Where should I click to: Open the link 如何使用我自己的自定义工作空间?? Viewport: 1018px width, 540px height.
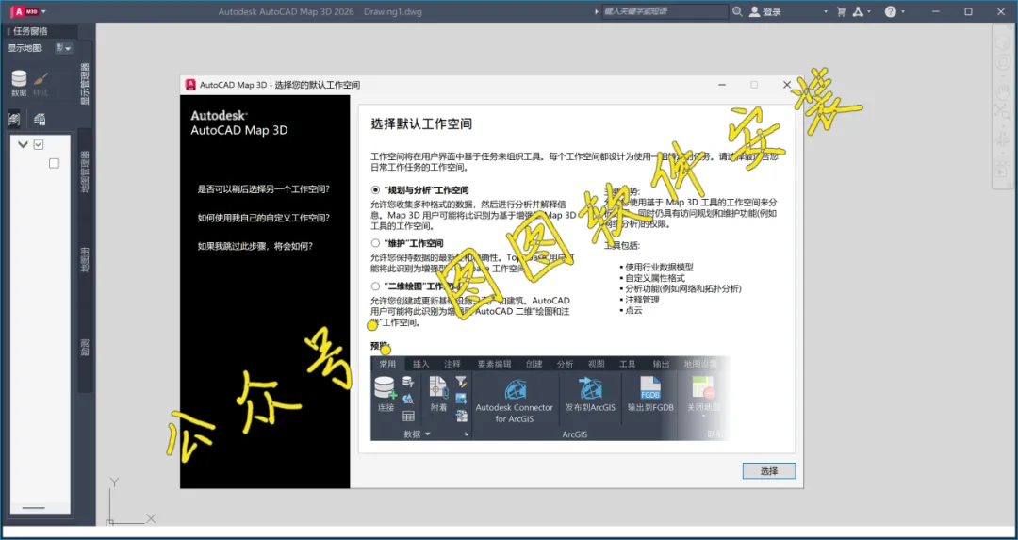(264, 218)
